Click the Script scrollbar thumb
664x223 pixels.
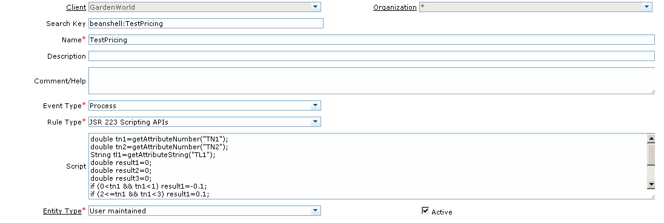click(x=651, y=152)
